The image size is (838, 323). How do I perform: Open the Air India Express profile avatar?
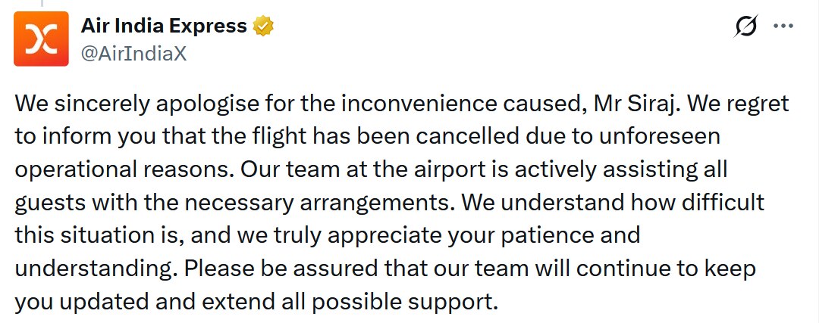(x=38, y=38)
